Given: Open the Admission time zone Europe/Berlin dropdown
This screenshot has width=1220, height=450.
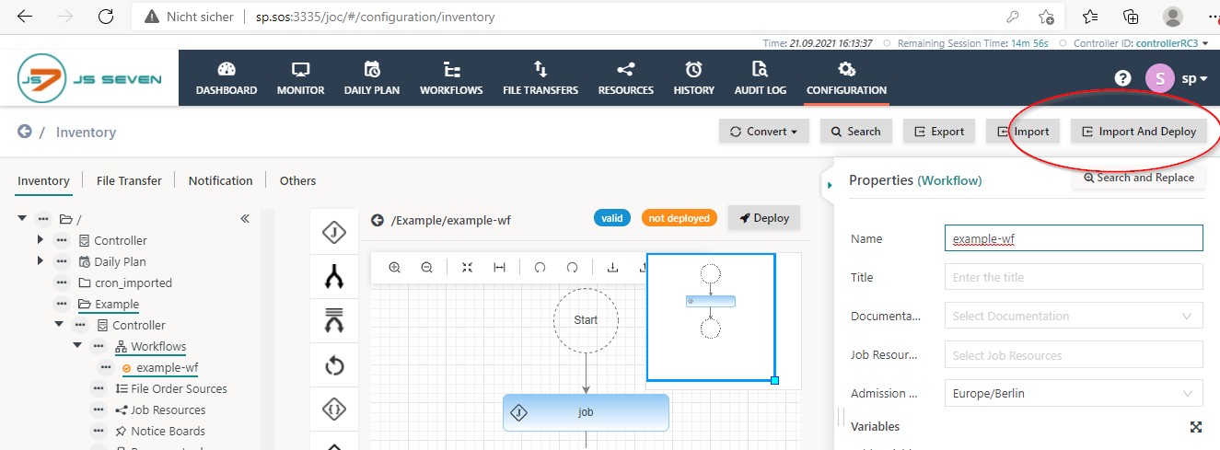Looking at the screenshot, I should [1074, 394].
